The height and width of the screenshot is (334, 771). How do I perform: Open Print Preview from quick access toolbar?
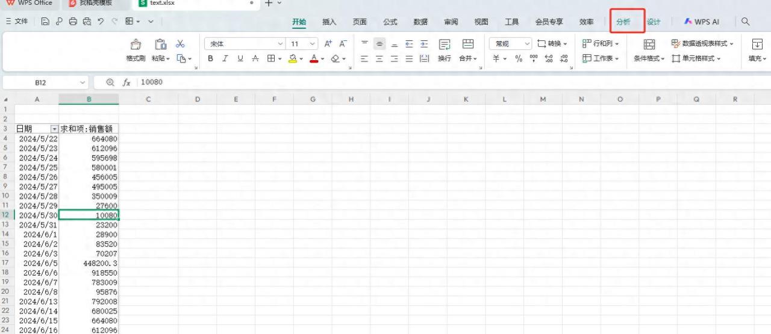(87, 22)
